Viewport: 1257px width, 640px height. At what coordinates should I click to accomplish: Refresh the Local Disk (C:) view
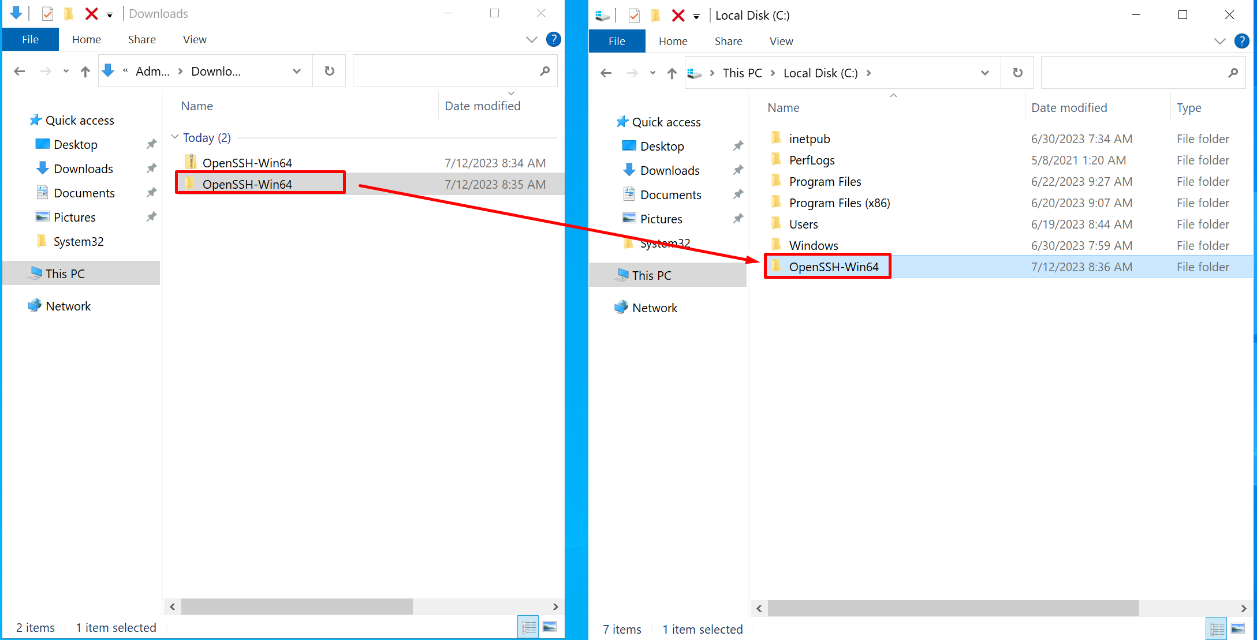click(x=1017, y=72)
